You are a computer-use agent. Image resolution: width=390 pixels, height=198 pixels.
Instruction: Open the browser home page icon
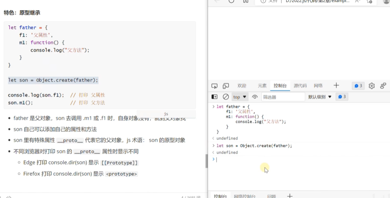tap(246, 1)
